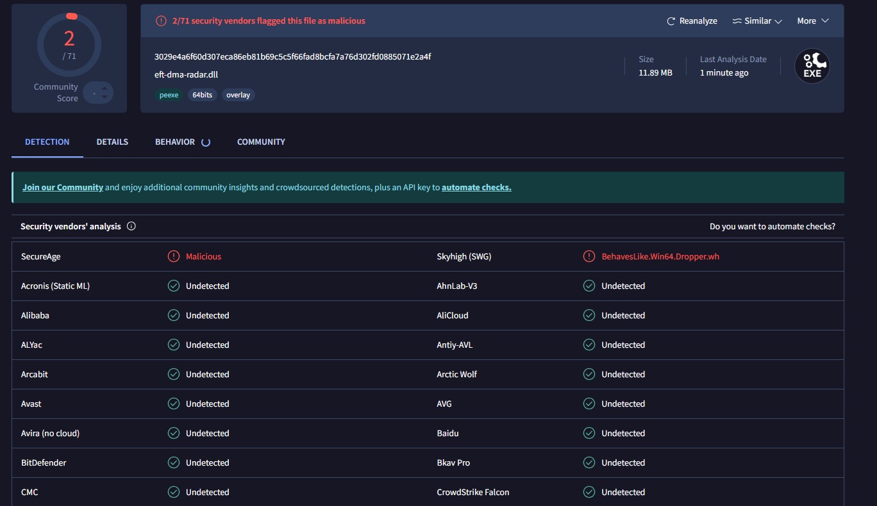The image size is (877, 506).
Task: Click the Acronis (Static ML) vendor name
Action: pyautogui.click(x=55, y=286)
